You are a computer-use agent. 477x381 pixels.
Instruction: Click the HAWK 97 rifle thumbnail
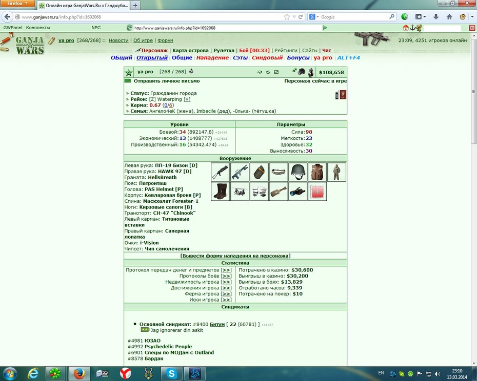coord(240,172)
